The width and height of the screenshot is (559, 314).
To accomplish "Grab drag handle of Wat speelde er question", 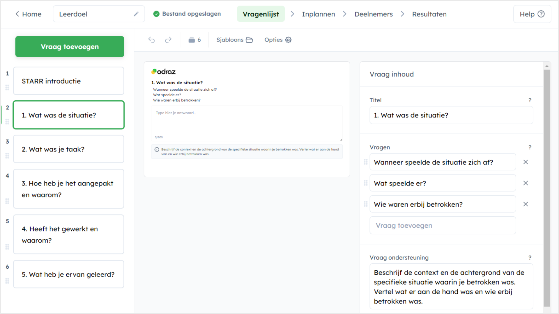I will coord(366,183).
